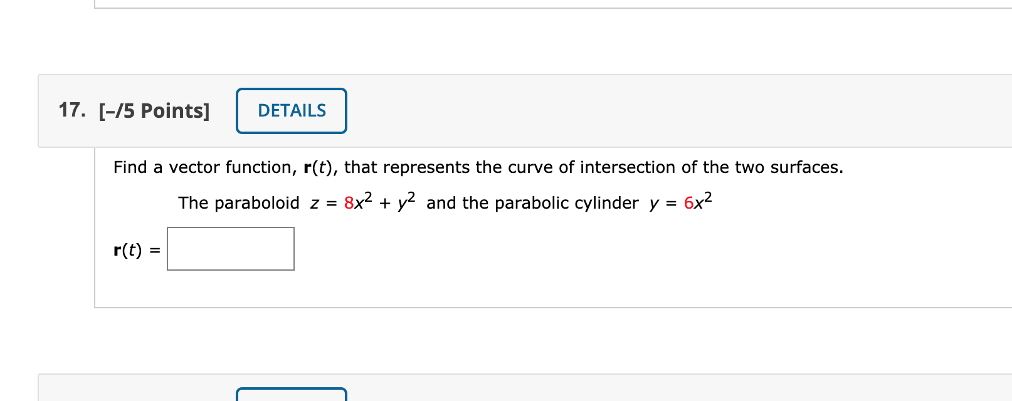This screenshot has width=1012, height=401.
Task: Click the number 17 question label
Action: 71,110
